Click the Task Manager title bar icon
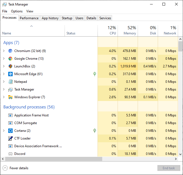Screen dimensions: 183x175 tap(5, 4)
